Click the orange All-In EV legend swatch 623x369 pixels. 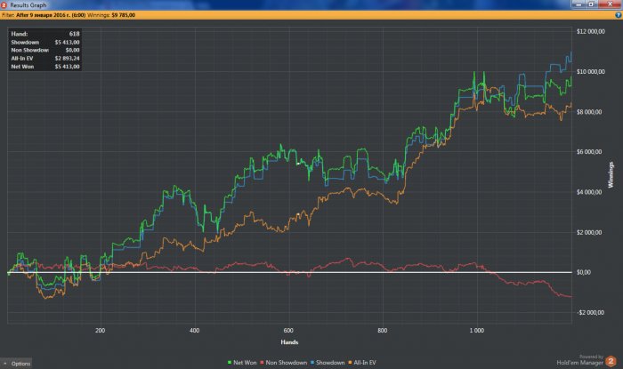pos(350,363)
